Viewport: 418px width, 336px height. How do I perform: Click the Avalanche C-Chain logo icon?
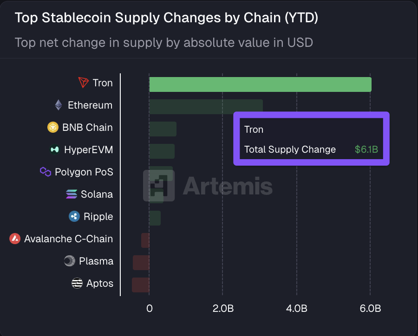[x=15, y=239]
